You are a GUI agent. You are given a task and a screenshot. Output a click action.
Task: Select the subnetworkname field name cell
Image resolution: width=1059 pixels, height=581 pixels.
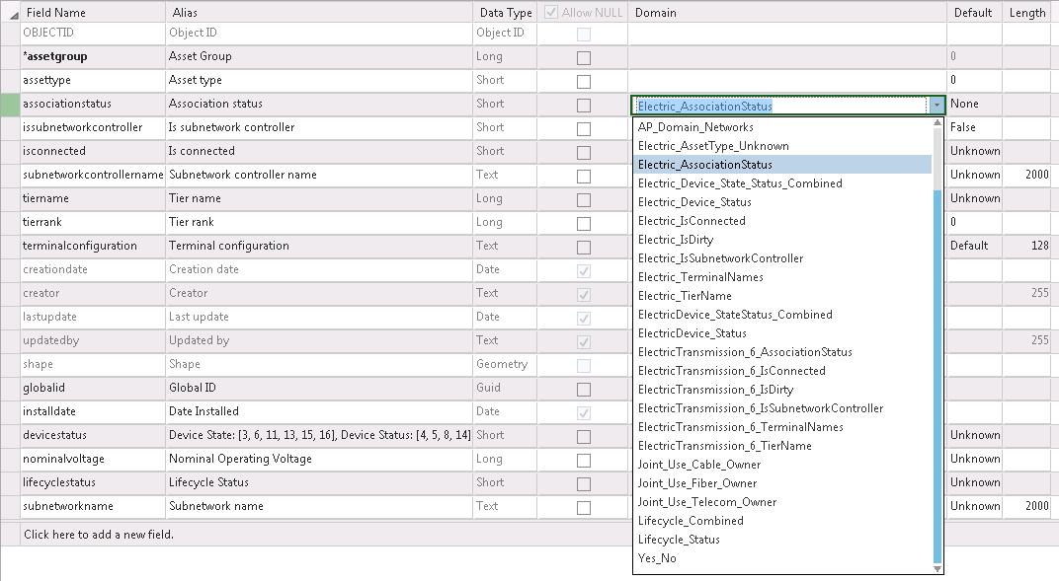pyautogui.click(x=93, y=506)
